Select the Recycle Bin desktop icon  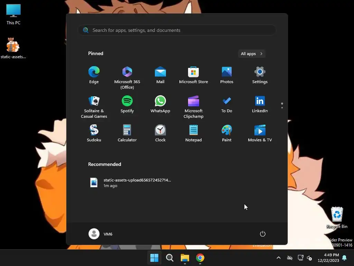(337, 218)
